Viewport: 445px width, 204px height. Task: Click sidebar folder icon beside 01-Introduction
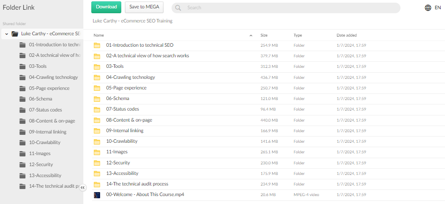coord(22,45)
